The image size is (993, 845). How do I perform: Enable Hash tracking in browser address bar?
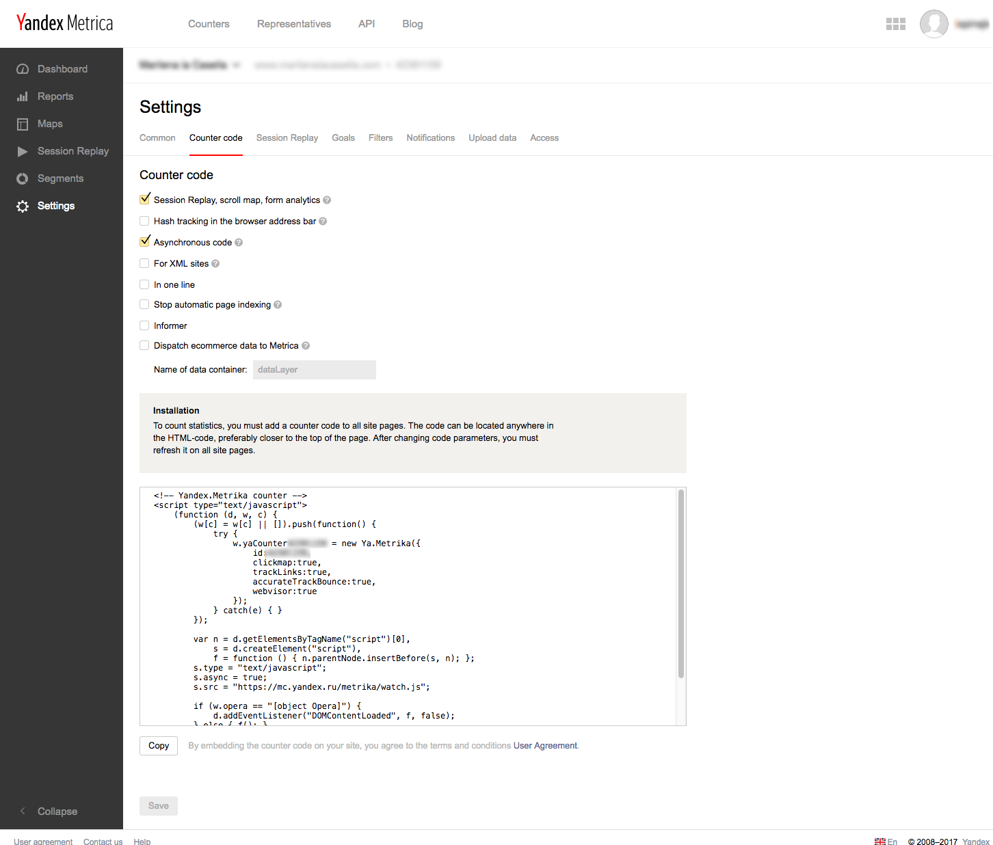click(144, 221)
